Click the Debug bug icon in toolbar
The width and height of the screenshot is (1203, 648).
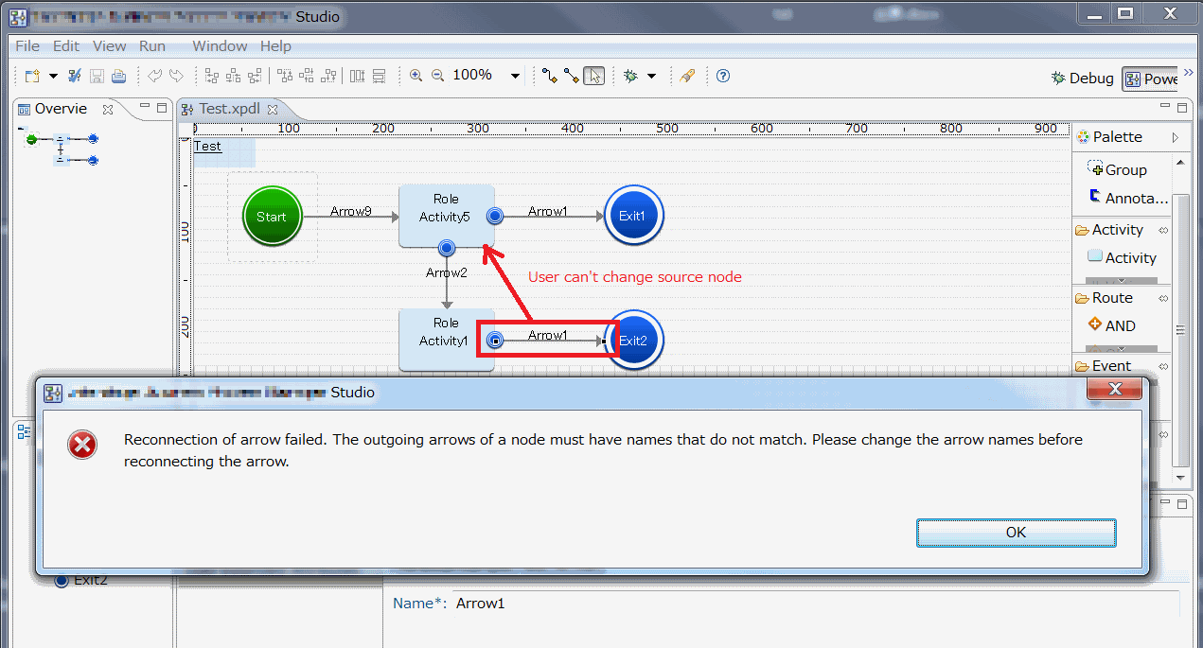pos(630,76)
